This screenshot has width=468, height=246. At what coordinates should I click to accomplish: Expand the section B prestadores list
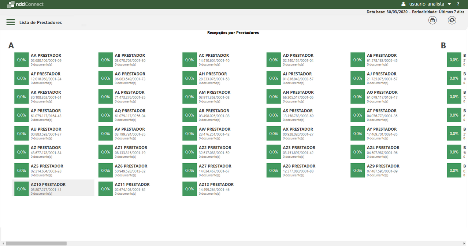(x=443, y=46)
